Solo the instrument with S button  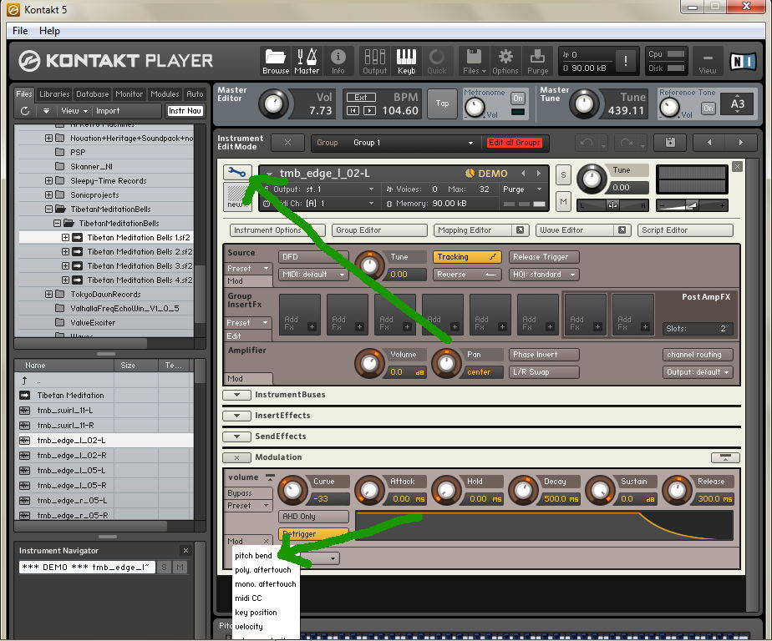(x=563, y=174)
